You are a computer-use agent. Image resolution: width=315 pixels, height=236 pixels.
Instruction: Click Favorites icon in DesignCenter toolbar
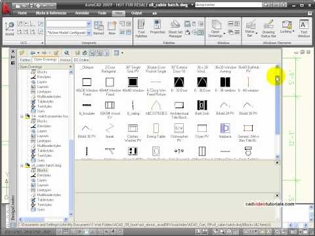pyautogui.click(x=77, y=53)
